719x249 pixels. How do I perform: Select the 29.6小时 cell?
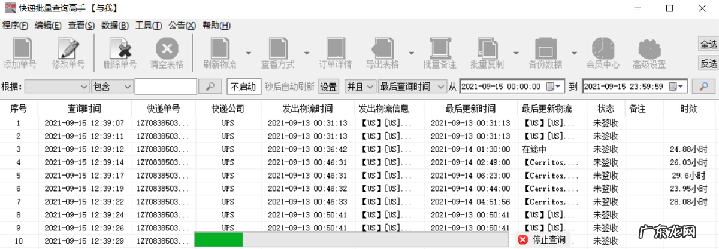(x=688, y=176)
